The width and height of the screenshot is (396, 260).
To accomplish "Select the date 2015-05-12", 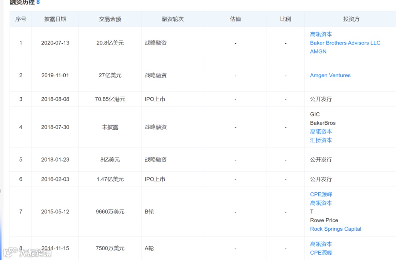I will tap(55, 212).
